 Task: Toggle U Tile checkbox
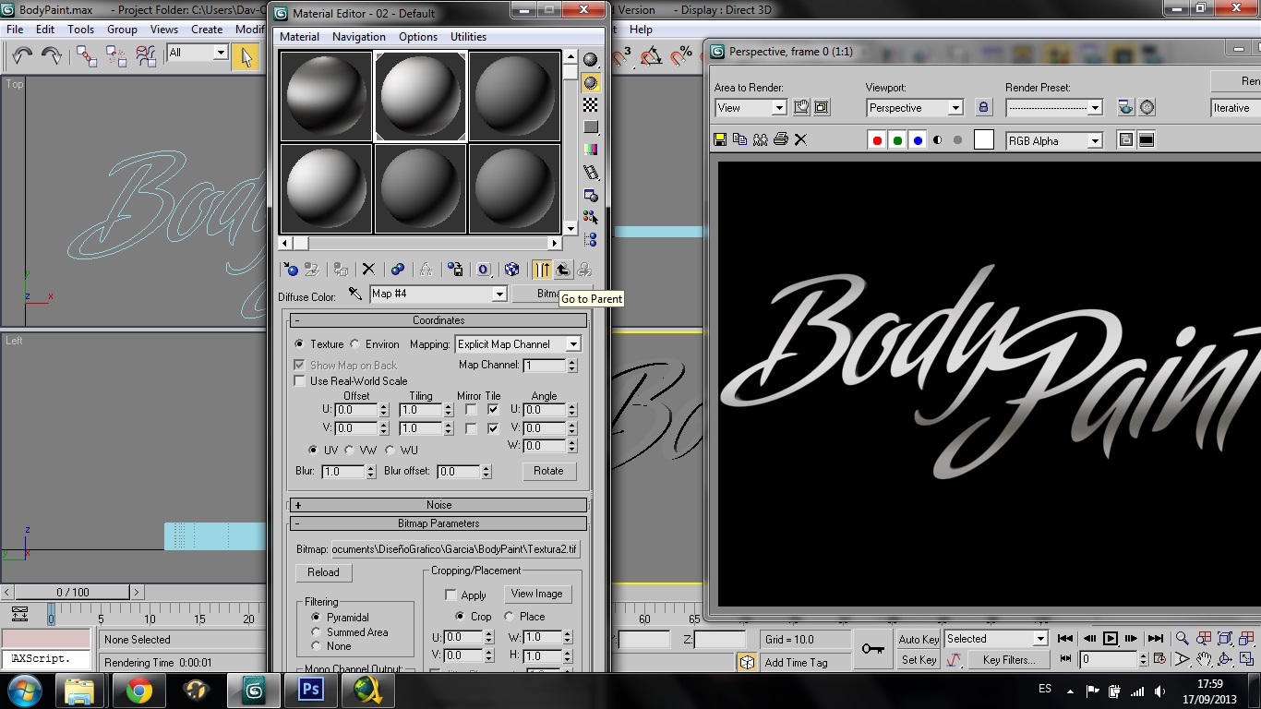(x=494, y=410)
